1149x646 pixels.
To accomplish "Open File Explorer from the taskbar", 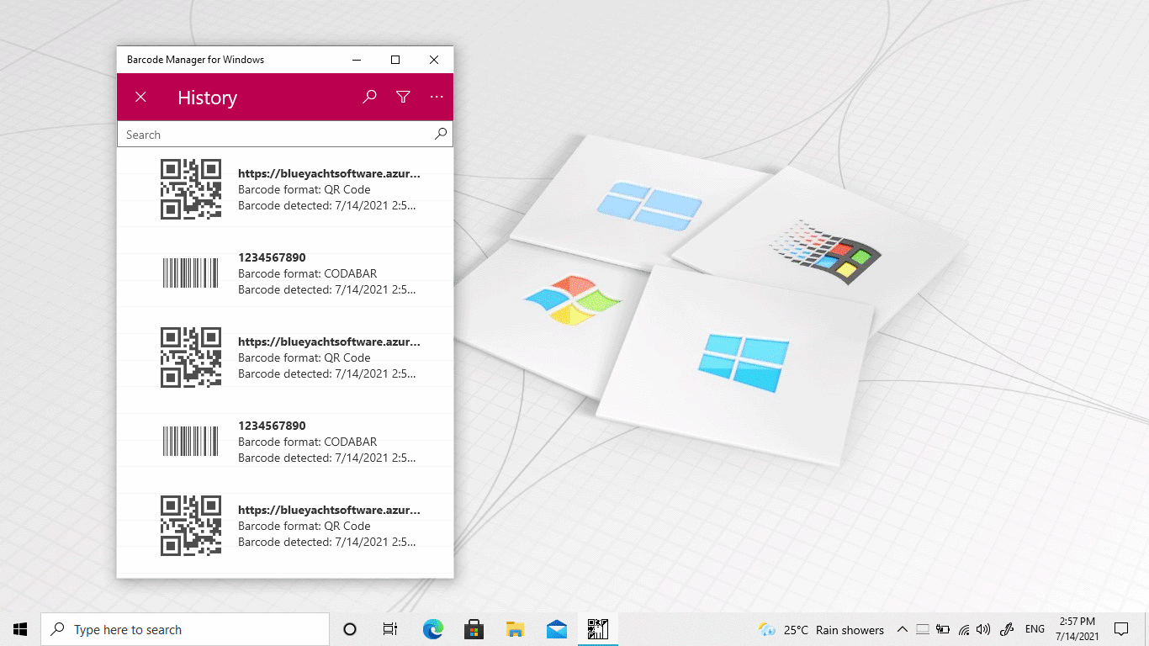I will 515,629.
